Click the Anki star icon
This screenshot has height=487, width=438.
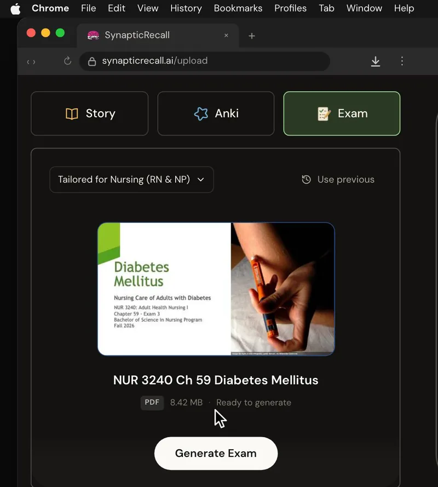tap(201, 114)
